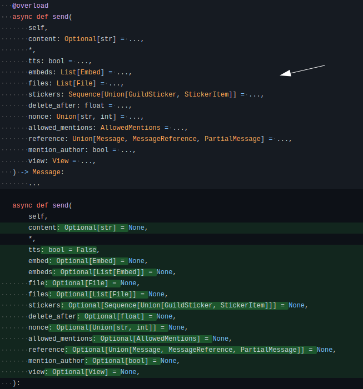This screenshot has height=389, width=363.
Task: Click 'files: List[File] = ...,' line
Action: click(x=76, y=83)
